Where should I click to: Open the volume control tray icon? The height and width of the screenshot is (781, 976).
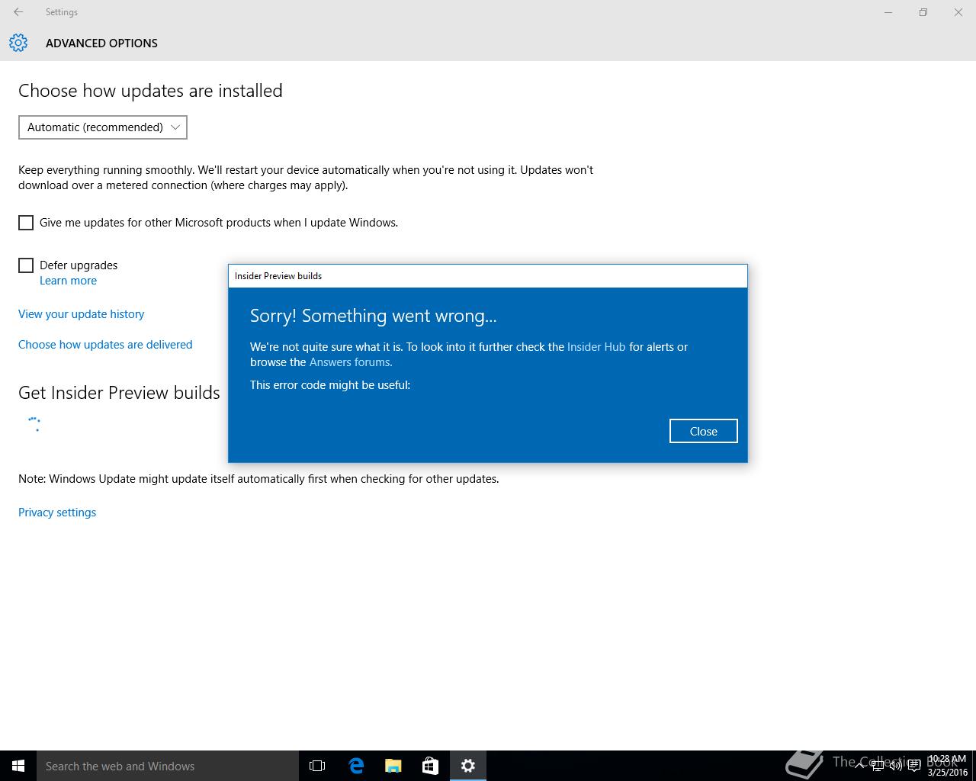point(896,766)
